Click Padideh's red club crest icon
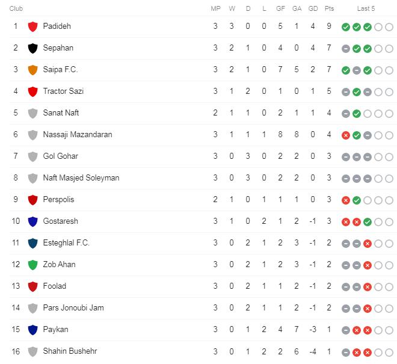The width and height of the screenshot is (397, 364). [x=33, y=26]
